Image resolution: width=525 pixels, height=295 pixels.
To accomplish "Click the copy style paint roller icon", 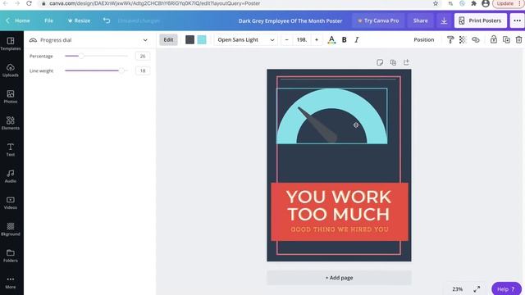I will 450,40.
